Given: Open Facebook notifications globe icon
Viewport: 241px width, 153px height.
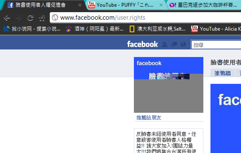Looking at the screenshot, I should pyautogui.click(x=183, y=44).
